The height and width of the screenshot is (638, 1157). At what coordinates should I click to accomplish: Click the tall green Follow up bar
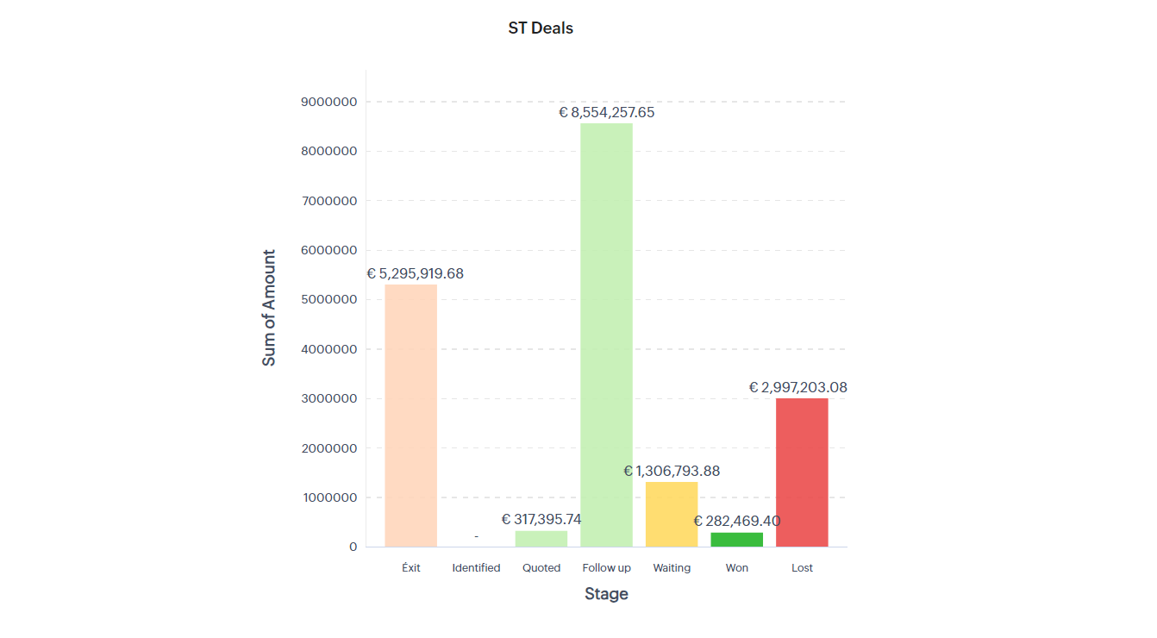(606, 335)
